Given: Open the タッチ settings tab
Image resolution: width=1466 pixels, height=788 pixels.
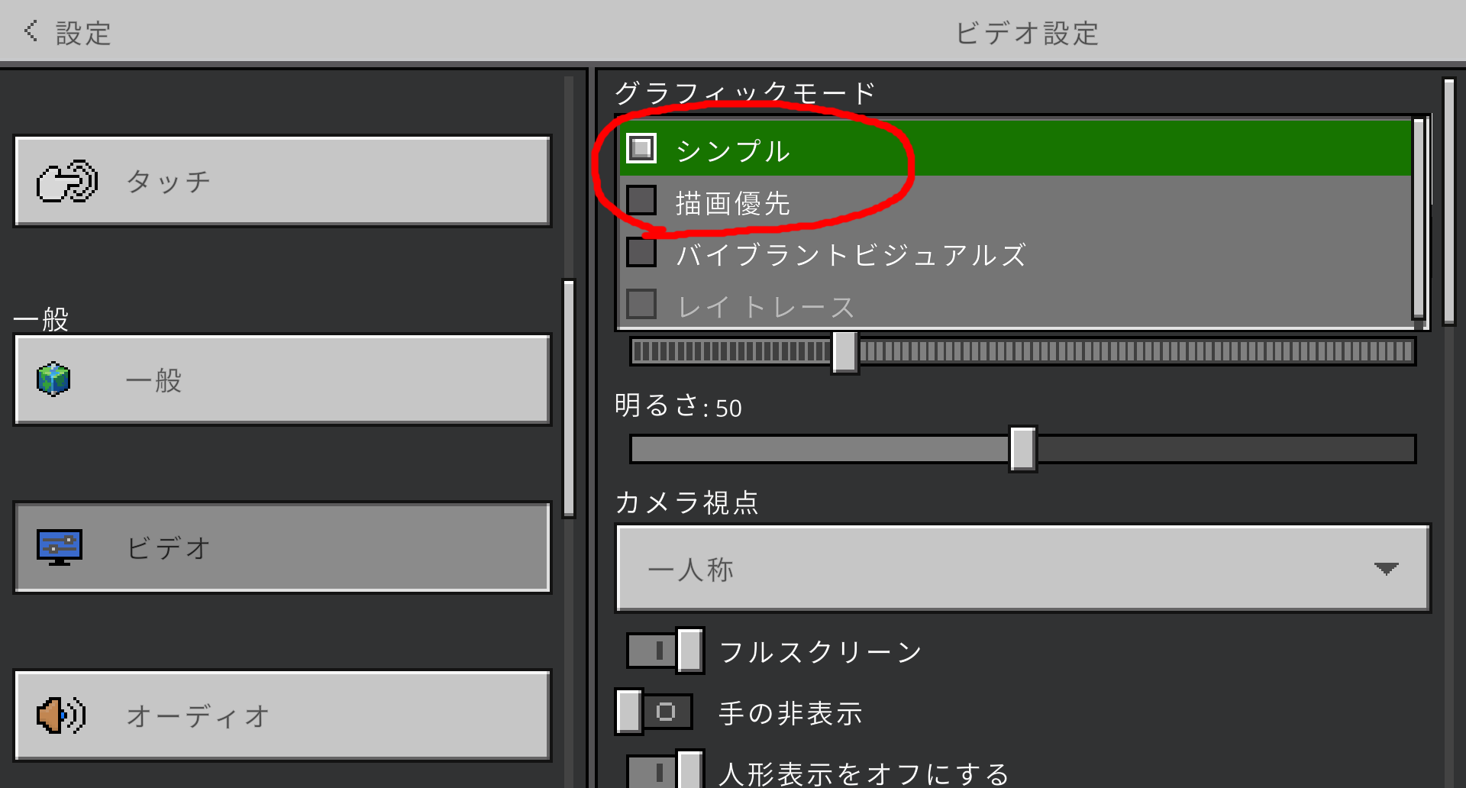Looking at the screenshot, I should tap(283, 181).
